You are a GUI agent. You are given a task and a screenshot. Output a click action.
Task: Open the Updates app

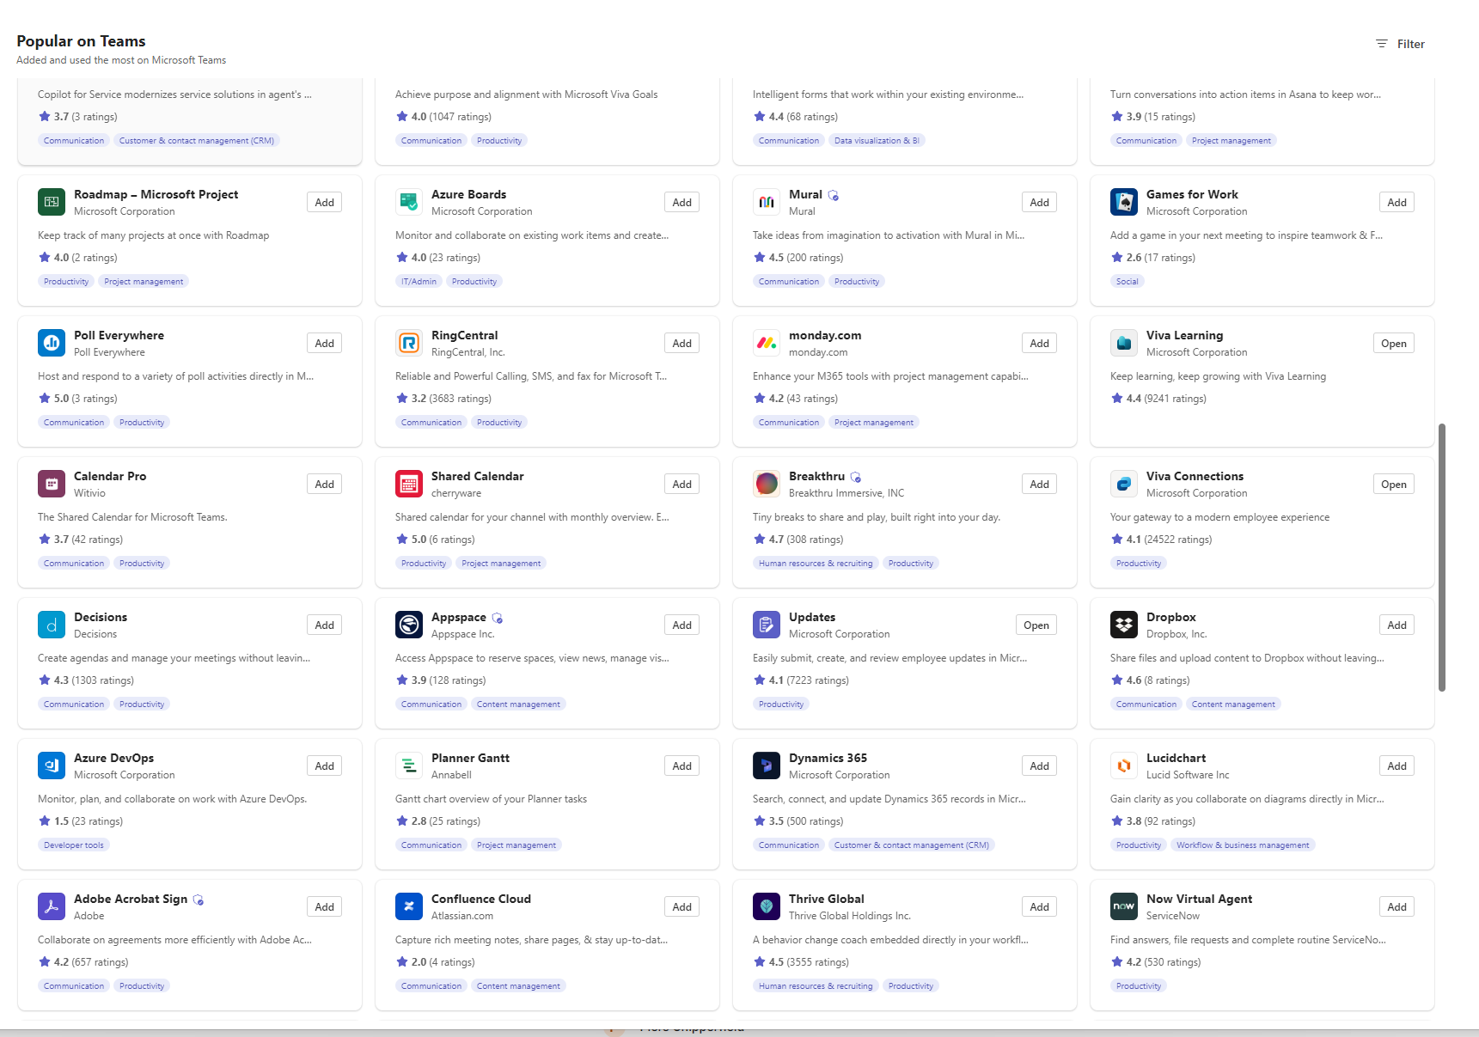click(1036, 625)
